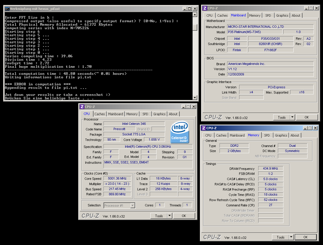Click the Cores count field
The height and width of the screenshot is (245, 323).
[160, 205]
